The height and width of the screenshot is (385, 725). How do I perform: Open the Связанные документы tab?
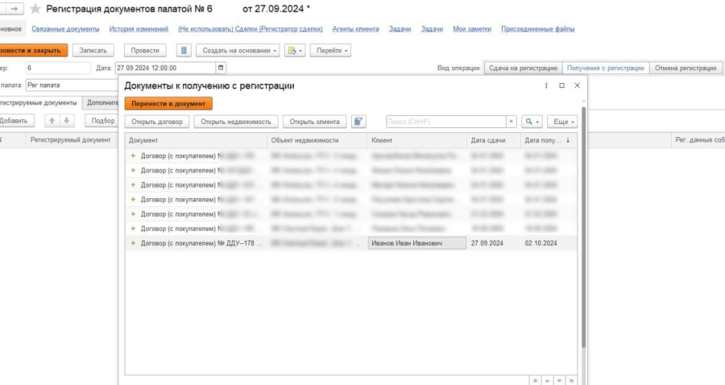[x=65, y=29]
